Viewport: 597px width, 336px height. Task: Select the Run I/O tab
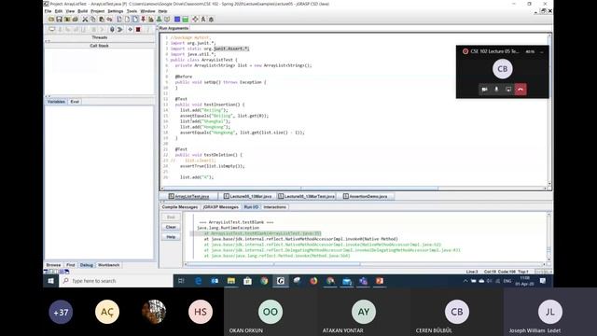[x=251, y=207]
